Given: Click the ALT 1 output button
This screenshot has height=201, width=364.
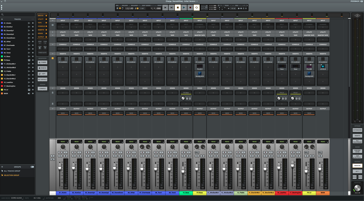Looking at the screenshot, I should point(357,171).
